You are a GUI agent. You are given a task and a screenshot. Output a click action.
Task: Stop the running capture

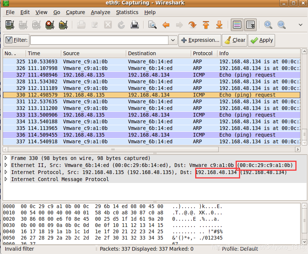[x=50, y=25]
